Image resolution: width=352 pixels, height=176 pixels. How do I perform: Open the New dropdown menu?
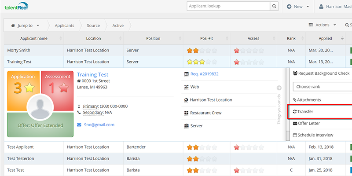[x=298, y=7]
